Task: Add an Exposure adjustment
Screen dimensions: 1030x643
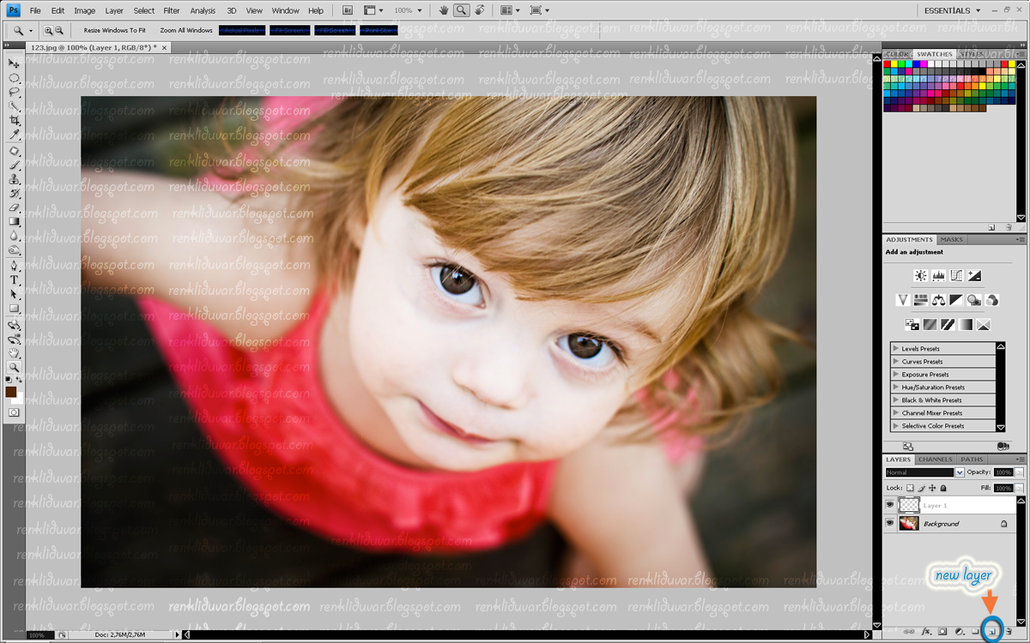Action: [974, 275]
